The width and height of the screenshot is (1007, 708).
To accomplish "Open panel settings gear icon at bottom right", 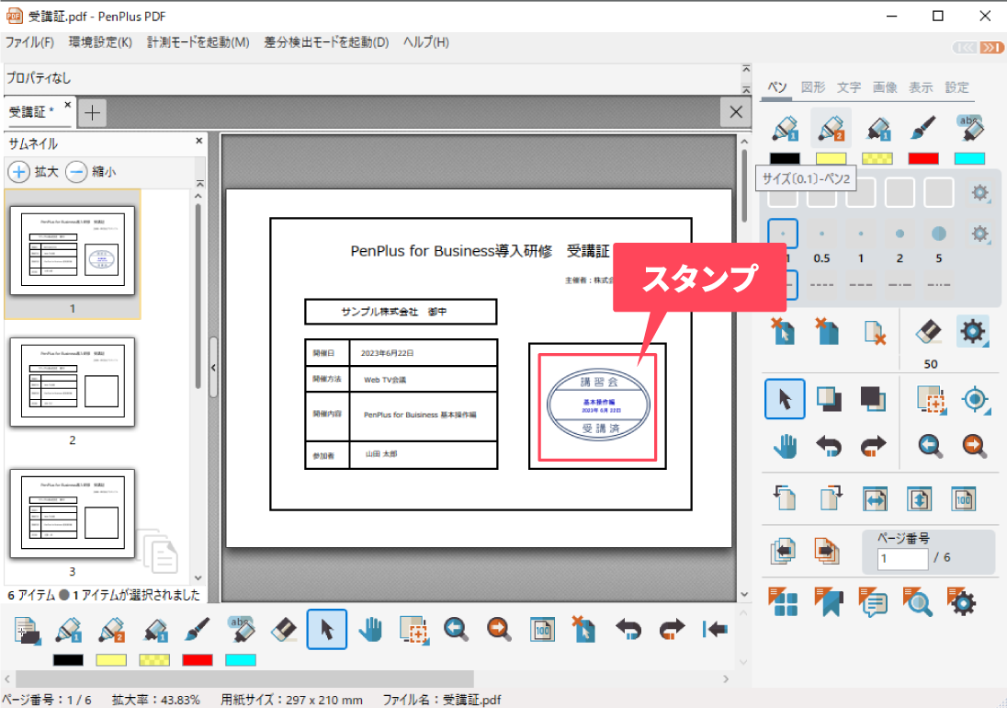I will tap(962, 602).
